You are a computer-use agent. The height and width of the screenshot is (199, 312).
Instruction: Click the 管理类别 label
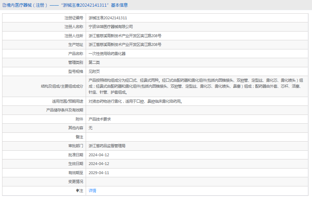point(76,62)
